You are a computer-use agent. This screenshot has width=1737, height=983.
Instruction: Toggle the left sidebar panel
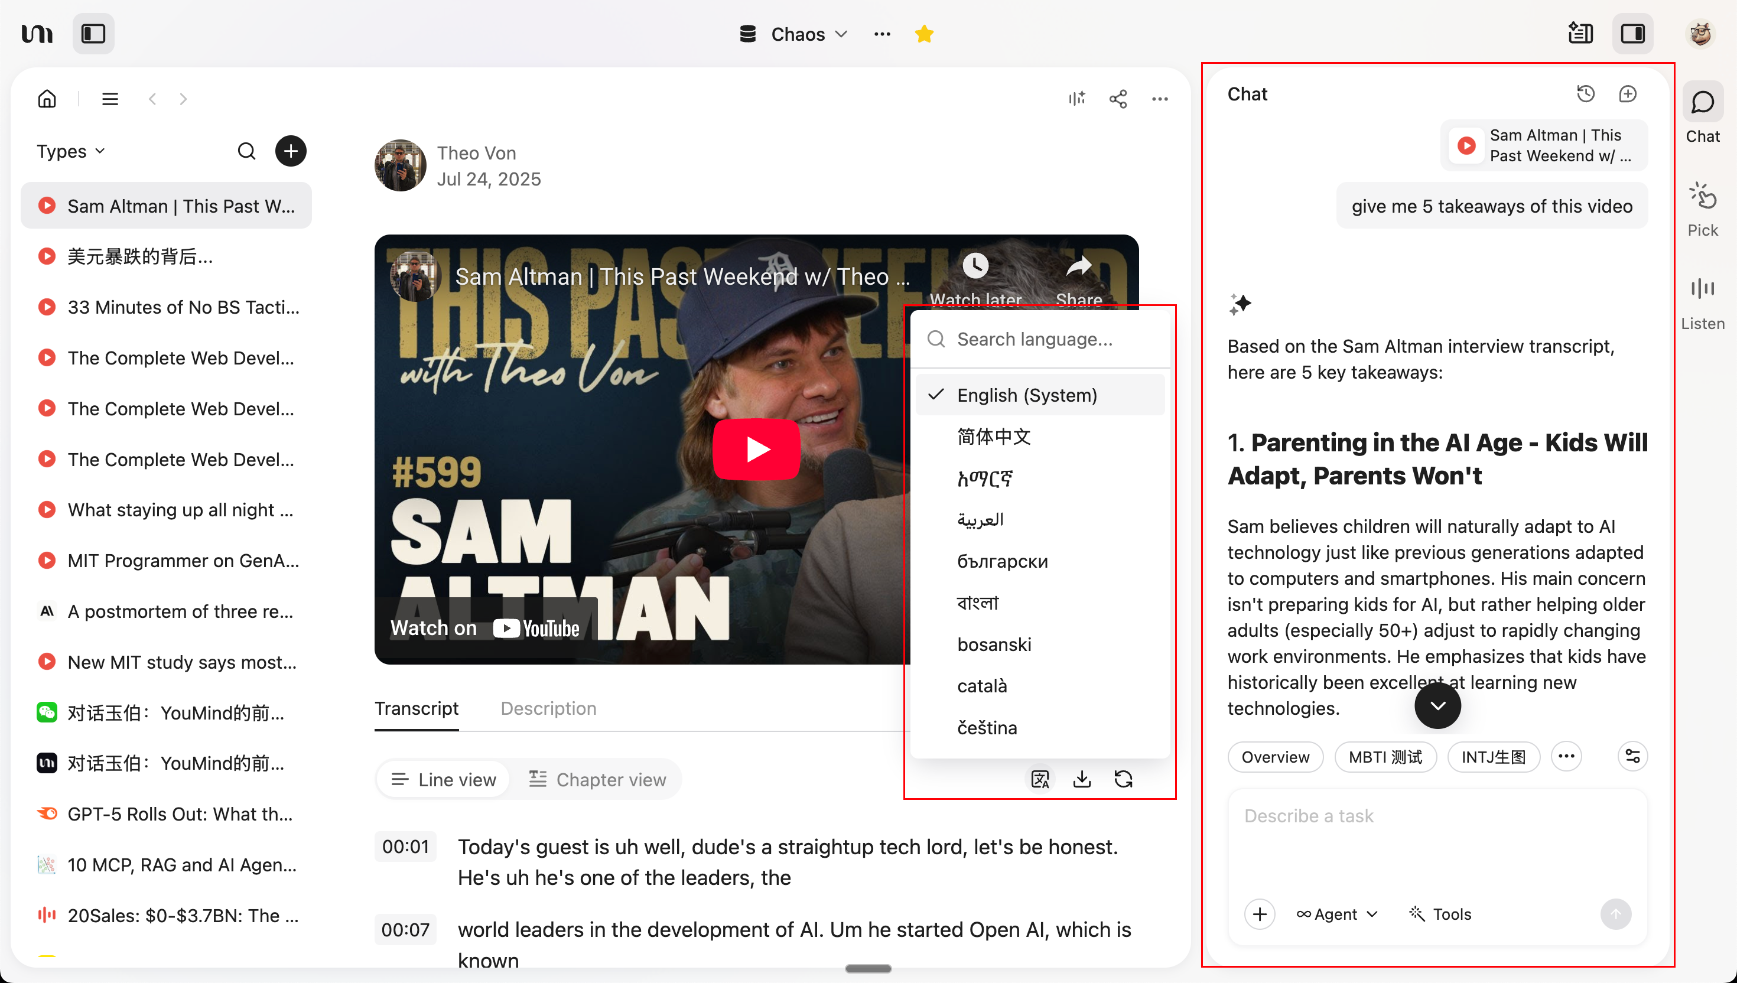pyautogui.click(x=93, y=33)
